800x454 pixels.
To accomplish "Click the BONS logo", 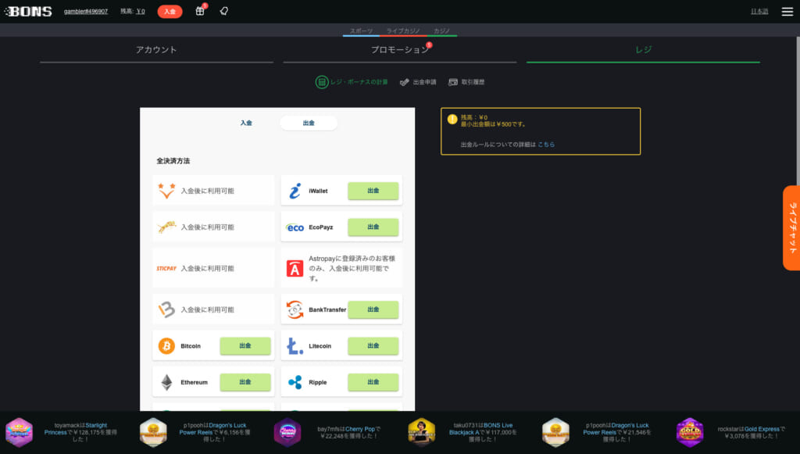I will pos(28,11).
